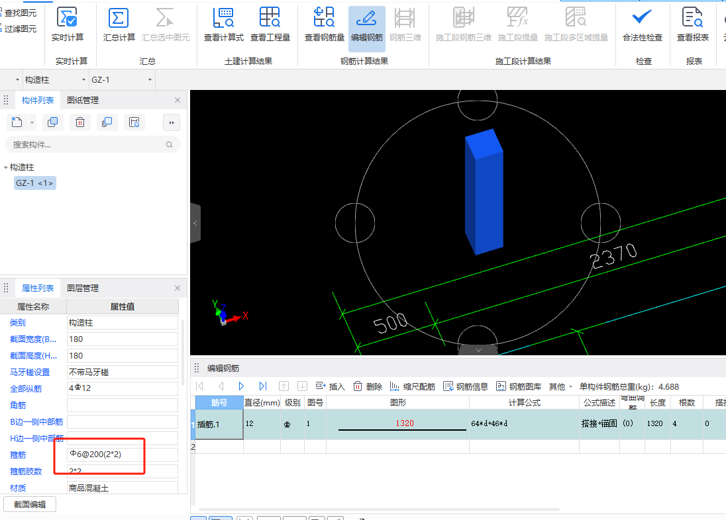
Task: Click new component icon in 构件列表
Action: click(x=17, y=122)
